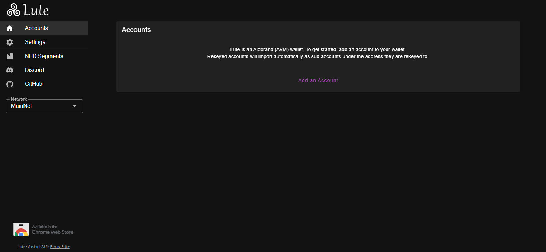Click the NFD Segments logo icon
The height and width of the screenshot is (252, 546).
click(10, 56)
